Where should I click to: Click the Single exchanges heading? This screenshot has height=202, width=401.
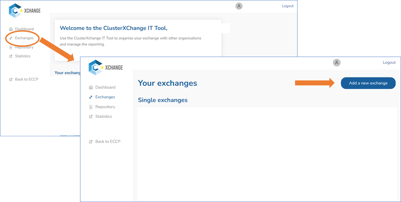point(163,100)
